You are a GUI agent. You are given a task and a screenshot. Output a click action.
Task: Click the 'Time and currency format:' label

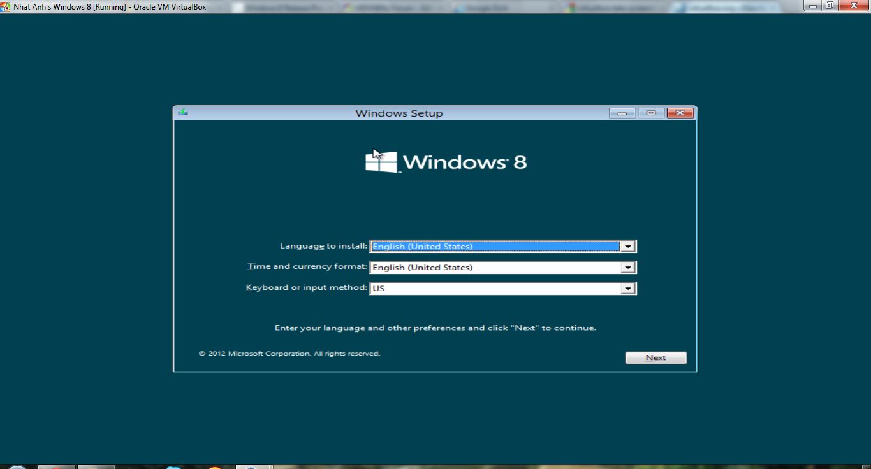[x=307, y=266]
